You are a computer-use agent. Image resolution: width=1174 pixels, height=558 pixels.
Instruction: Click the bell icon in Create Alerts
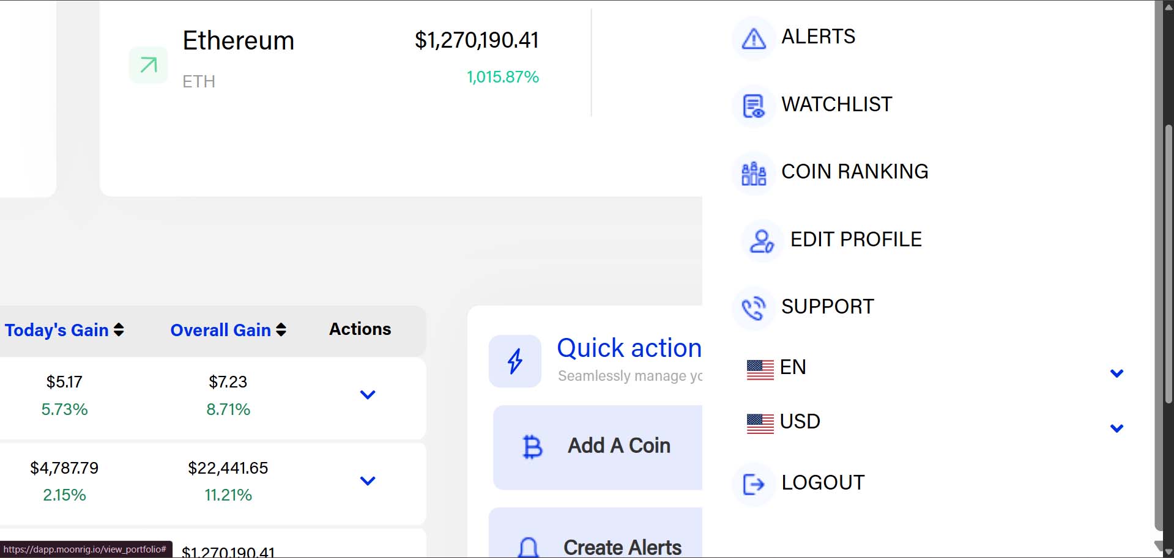pyautogui.click(x=529, y=547)
